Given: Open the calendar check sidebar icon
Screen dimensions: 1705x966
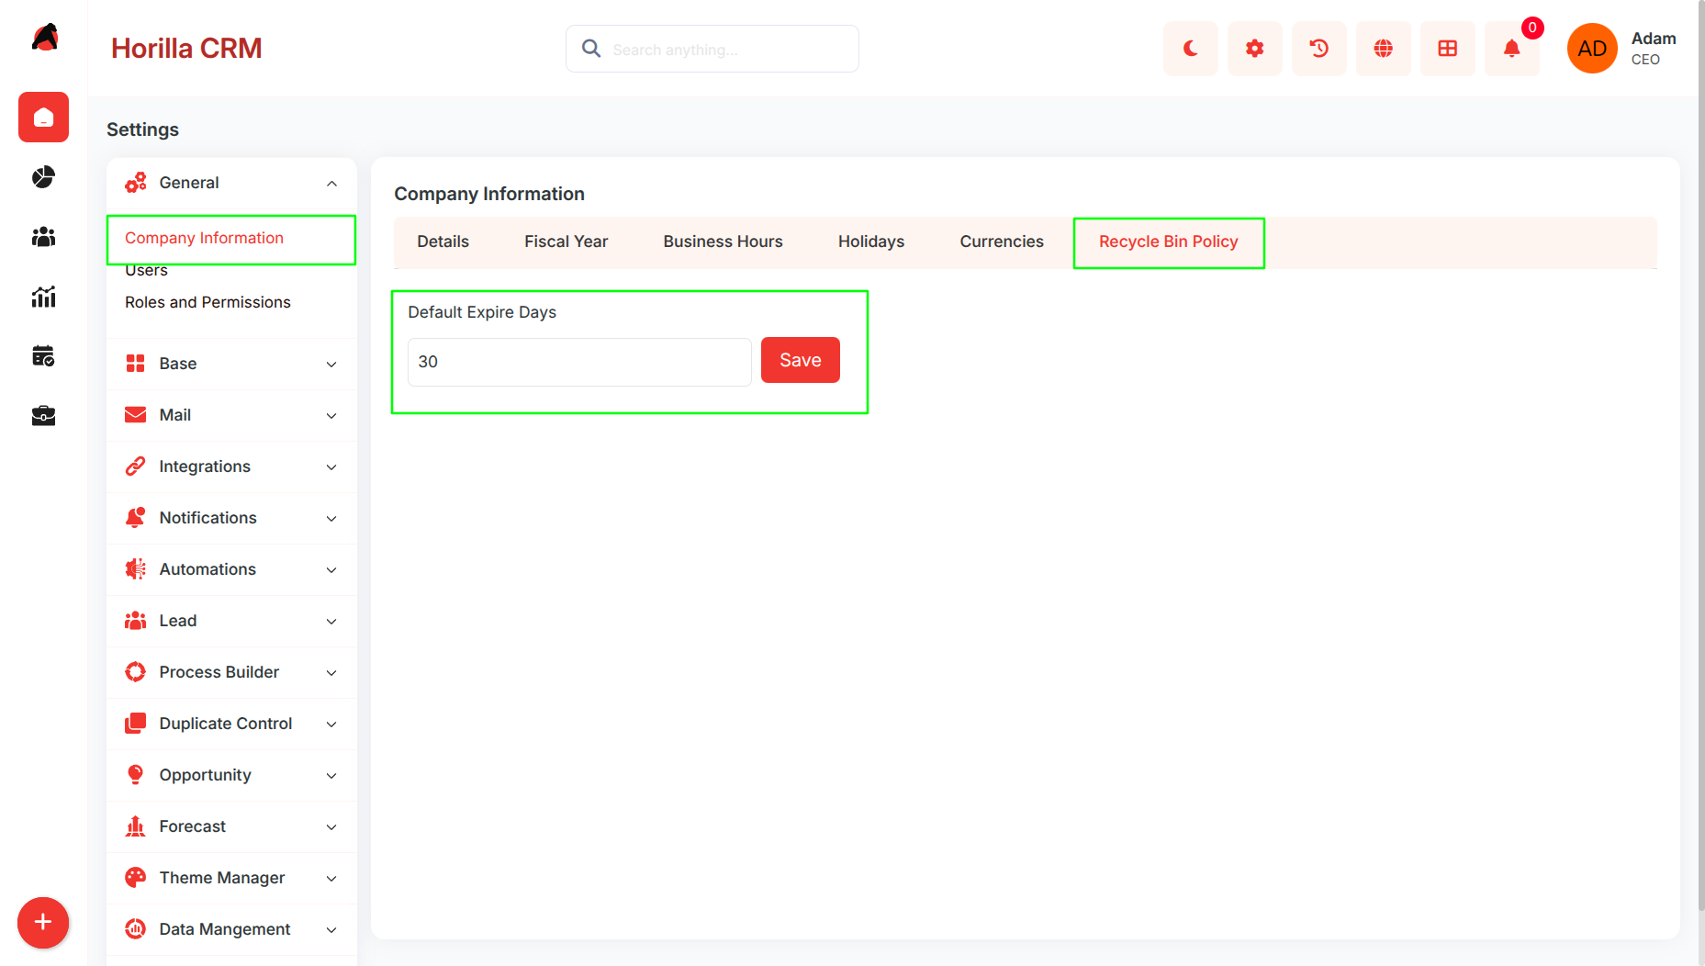Looking at the screenshot, I should click(43, 356).
